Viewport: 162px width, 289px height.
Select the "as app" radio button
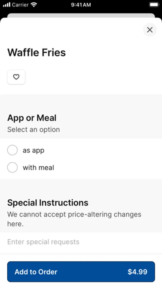[x=12, y=150]
